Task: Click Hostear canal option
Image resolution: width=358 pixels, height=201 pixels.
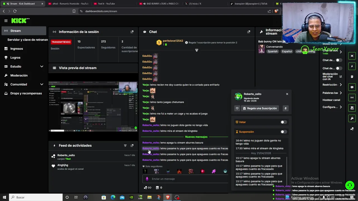Action: point(331,100)
